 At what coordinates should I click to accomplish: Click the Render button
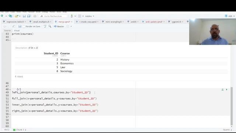59,26
